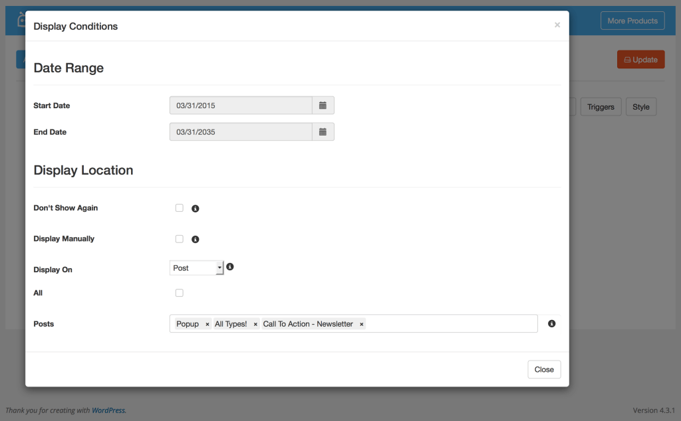Screen dimensions: 681x421
Task: Open the Start Date calendar picker
Action: pos(323,106)
